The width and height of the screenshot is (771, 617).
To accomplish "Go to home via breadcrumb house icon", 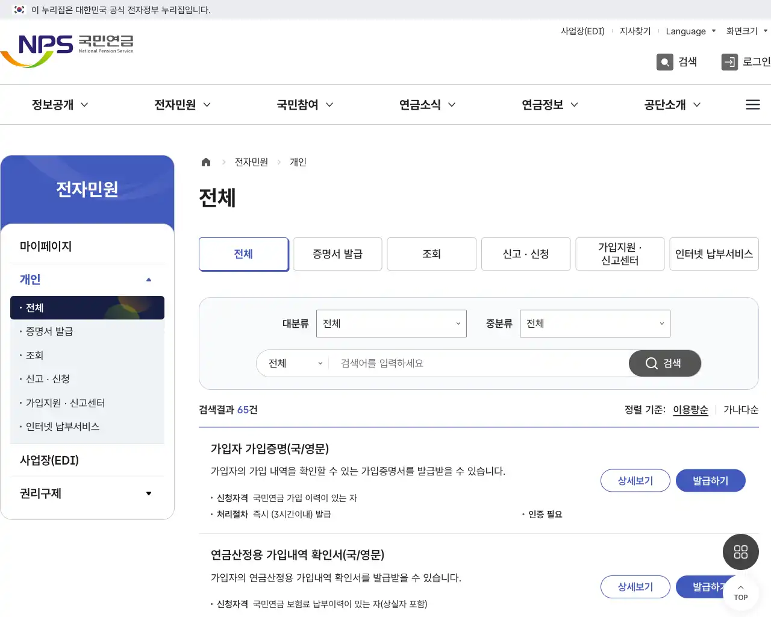I will point(206,162).
